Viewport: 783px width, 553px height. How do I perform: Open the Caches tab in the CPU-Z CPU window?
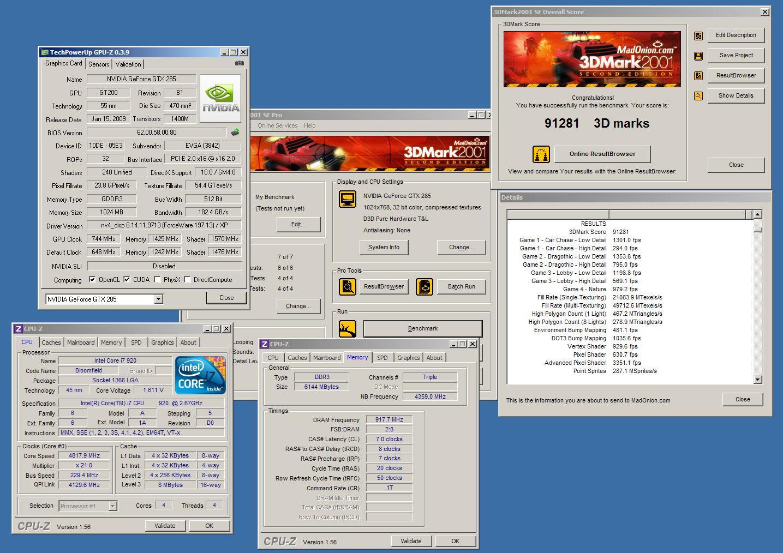[x=51, y=342]
